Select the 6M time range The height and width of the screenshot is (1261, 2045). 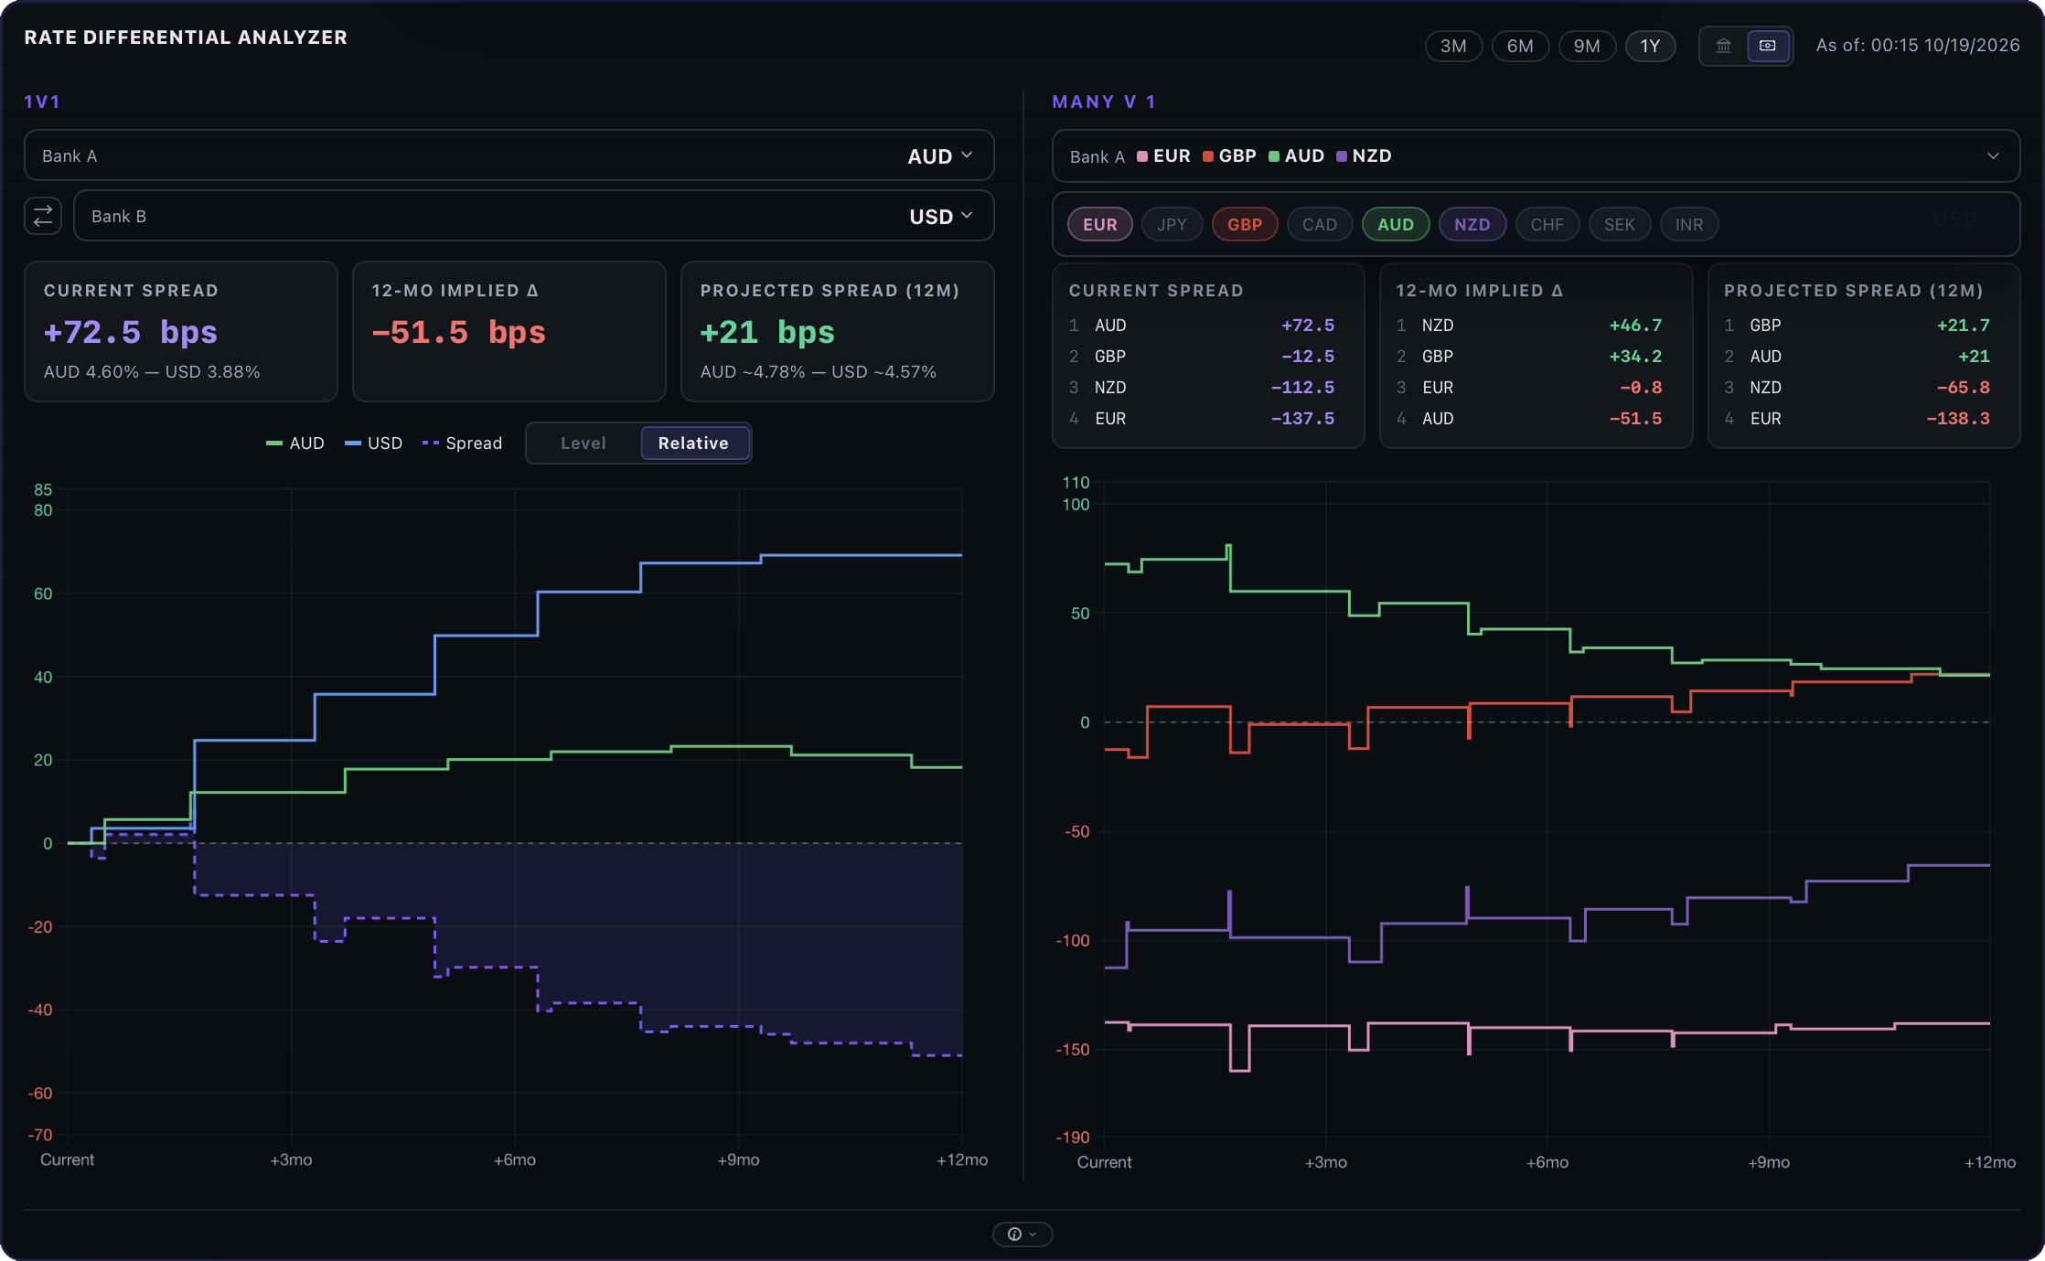click(1520, 46)
